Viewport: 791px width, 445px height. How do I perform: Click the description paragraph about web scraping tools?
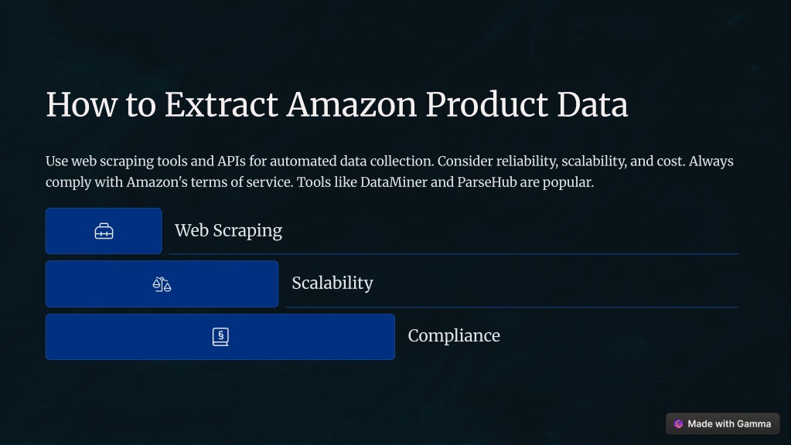390,172
